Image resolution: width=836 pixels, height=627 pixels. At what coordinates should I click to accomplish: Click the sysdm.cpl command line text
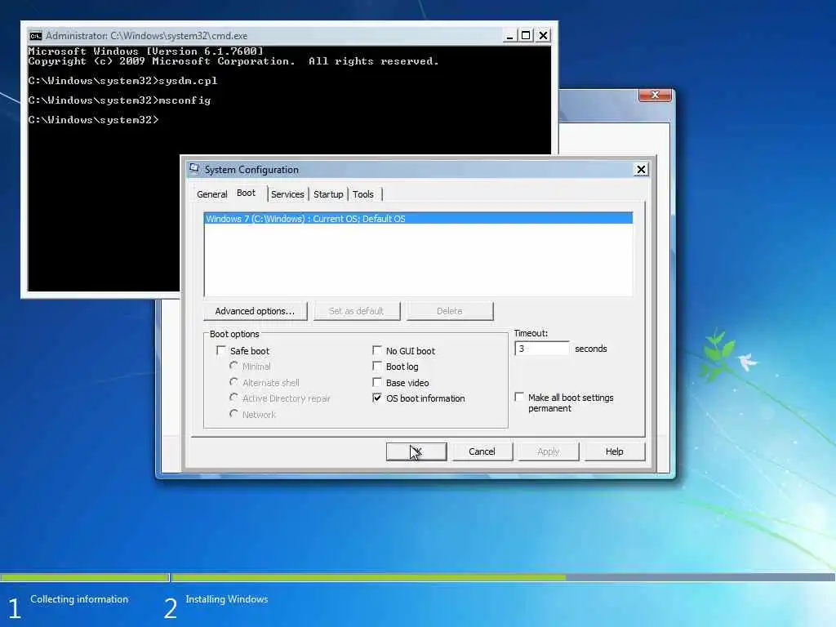[188, 81]
